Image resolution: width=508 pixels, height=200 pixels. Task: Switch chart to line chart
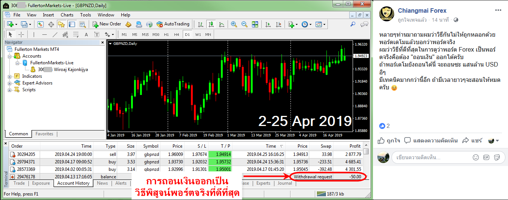tap(222, 24)
